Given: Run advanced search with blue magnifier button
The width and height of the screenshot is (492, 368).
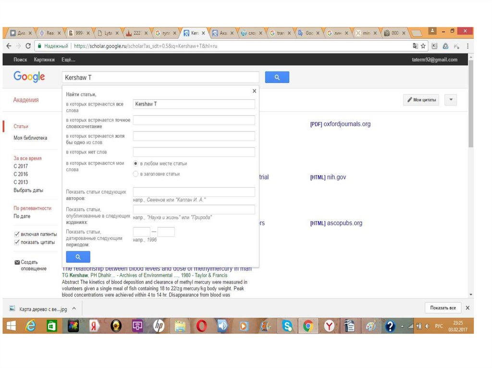Looking at the screenshot, I should pos(78,257).
